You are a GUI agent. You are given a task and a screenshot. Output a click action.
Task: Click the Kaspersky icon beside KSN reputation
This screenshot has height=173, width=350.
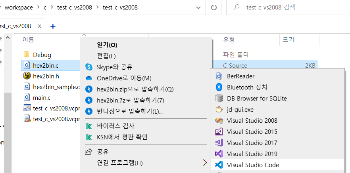[89, 137]
